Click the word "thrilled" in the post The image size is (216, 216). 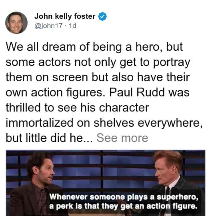coord(23,107)
